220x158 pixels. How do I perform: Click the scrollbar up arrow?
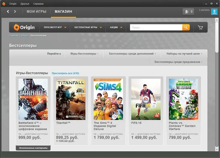pos(217,20)
